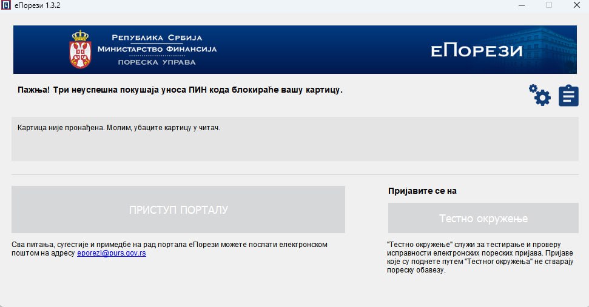Screen dimensions: 589x307
Task: Click the Пријавите се на heading
Action: click(422, 191)
